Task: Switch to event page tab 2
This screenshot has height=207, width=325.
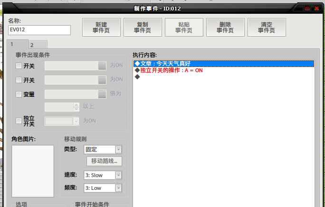Action: point(38,45)
